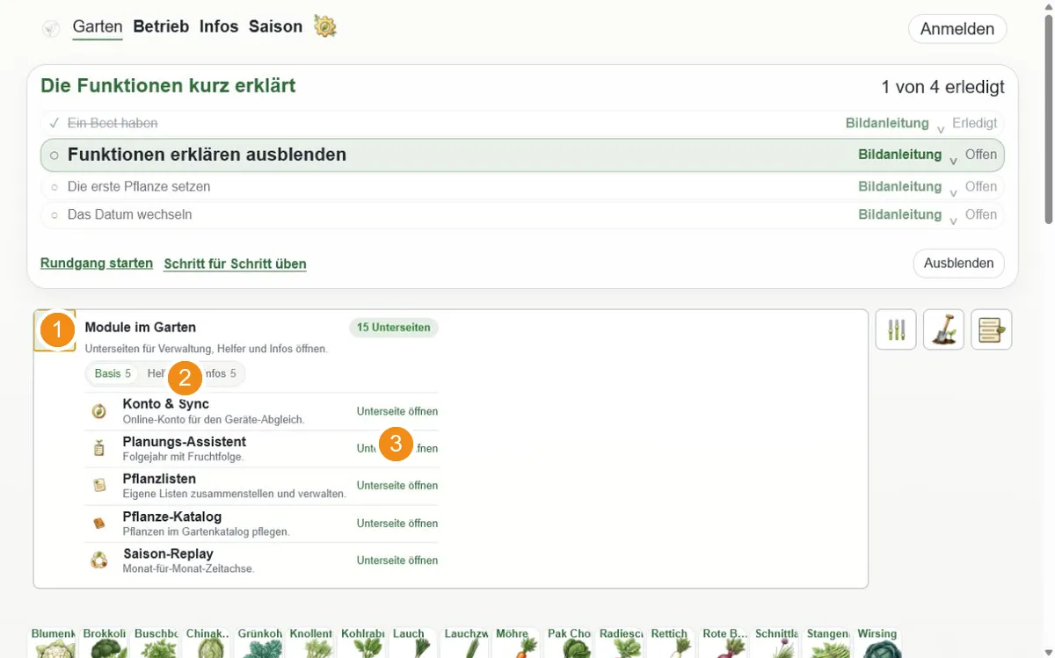Toggle Offen status of Das Datum wechseln
Screen dimensions: 1055x658
click(981, 214)
